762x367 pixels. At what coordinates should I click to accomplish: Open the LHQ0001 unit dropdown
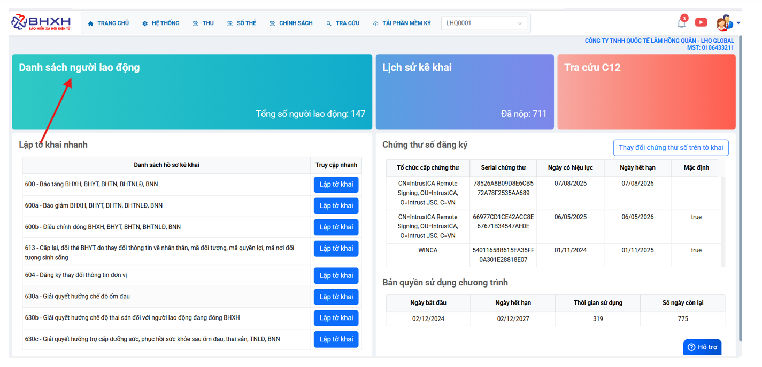click(483, 23)
